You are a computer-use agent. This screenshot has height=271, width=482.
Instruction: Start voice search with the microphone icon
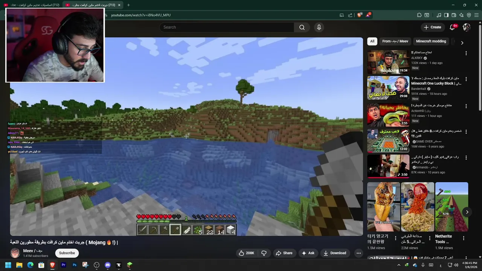[x=319, y=27]
